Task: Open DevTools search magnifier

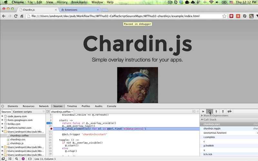Action: 16,159
